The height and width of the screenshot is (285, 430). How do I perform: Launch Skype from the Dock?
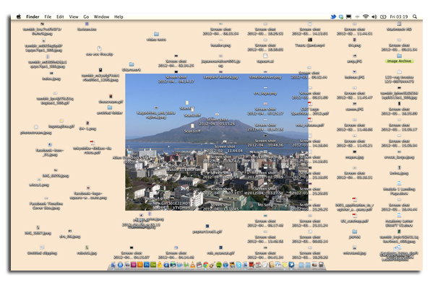pyautogui.click(x=238, y=265)
